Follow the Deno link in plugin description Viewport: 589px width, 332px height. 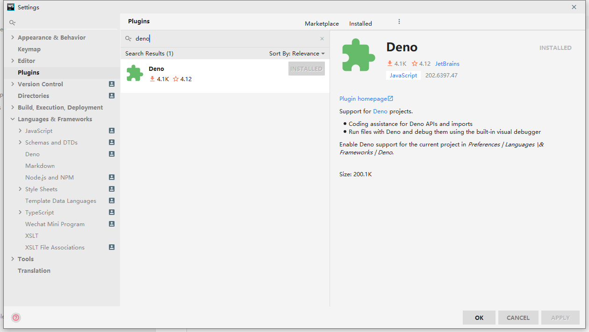[380, 111]
